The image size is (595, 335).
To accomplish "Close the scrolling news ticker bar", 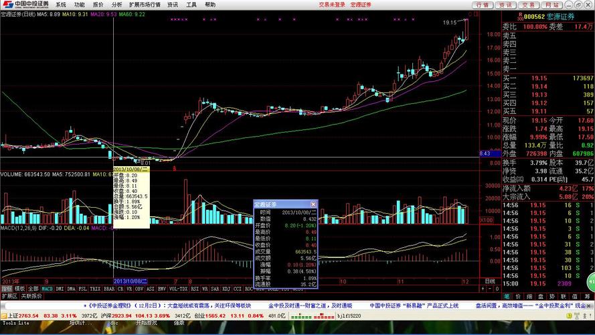I will point(588,306).
